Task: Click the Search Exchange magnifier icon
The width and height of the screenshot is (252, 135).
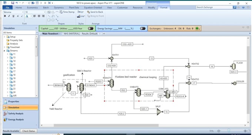Action: 235,7
